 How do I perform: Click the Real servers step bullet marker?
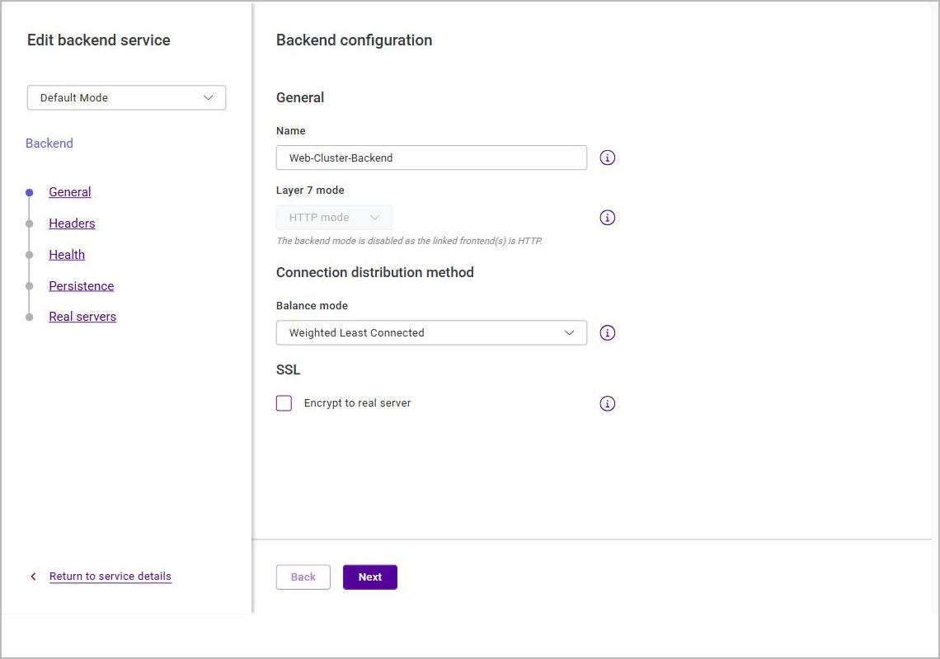pyautogui.click(x=30, y=318)
